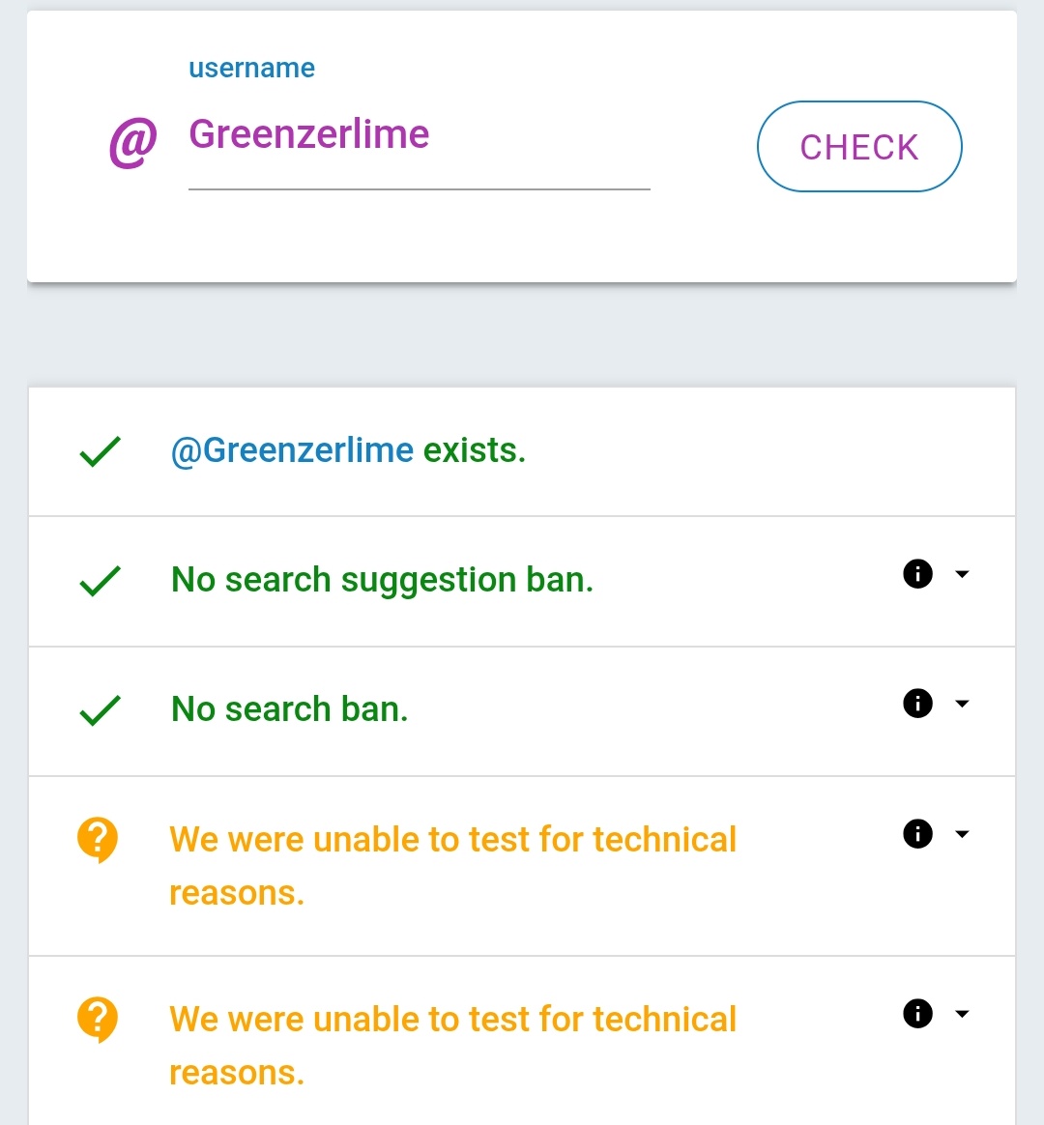The image size is (1044, 1125).
Task: Click info icon on second unable-to-test row
Action: click(x=917, y=1013)
